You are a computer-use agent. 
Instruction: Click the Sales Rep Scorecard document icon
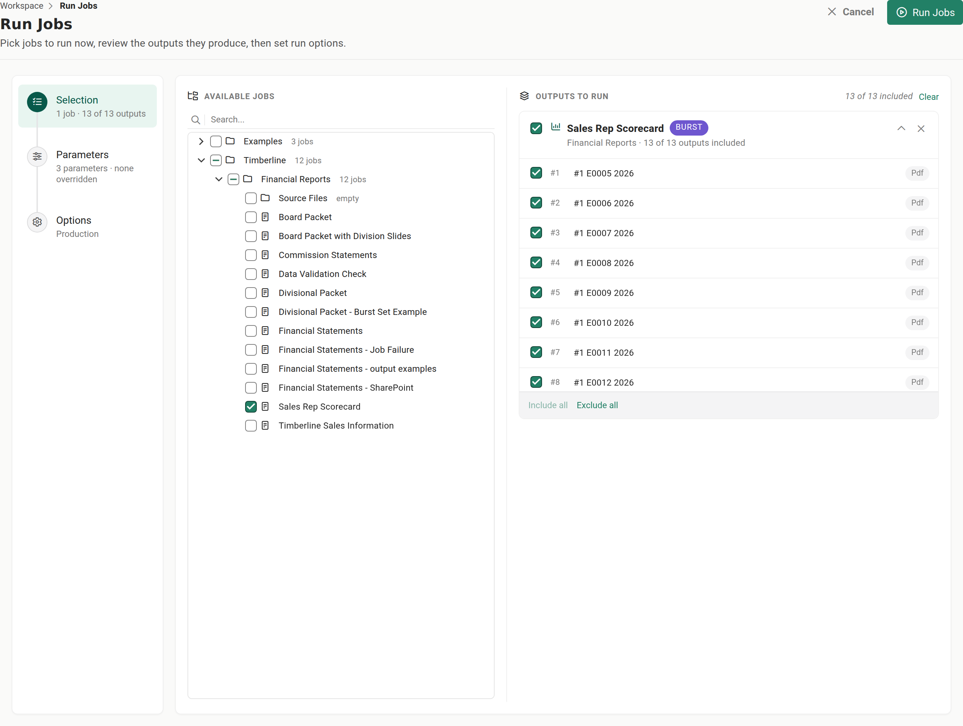tap(265, 406)
